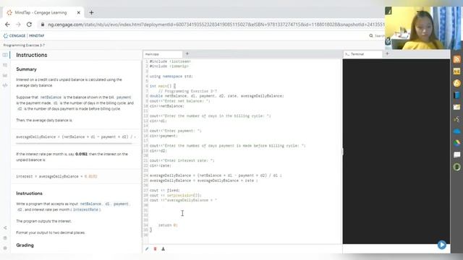Viewport: 463px width, 260px height.
Task: Open the notes folder app in right dock
Action: [x=456, y=107]
